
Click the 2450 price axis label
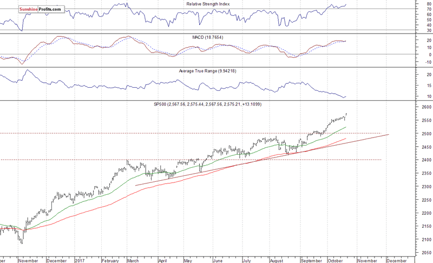(x=427, y=147)
